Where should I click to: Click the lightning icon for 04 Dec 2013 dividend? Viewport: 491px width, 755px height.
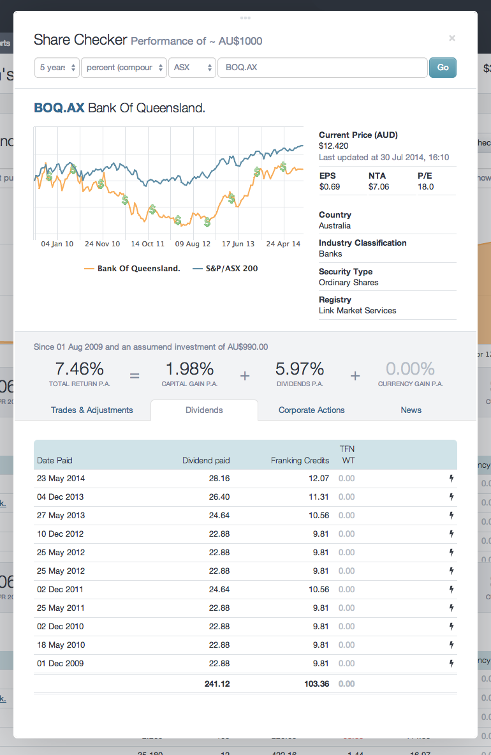click(x=451, y=497)
